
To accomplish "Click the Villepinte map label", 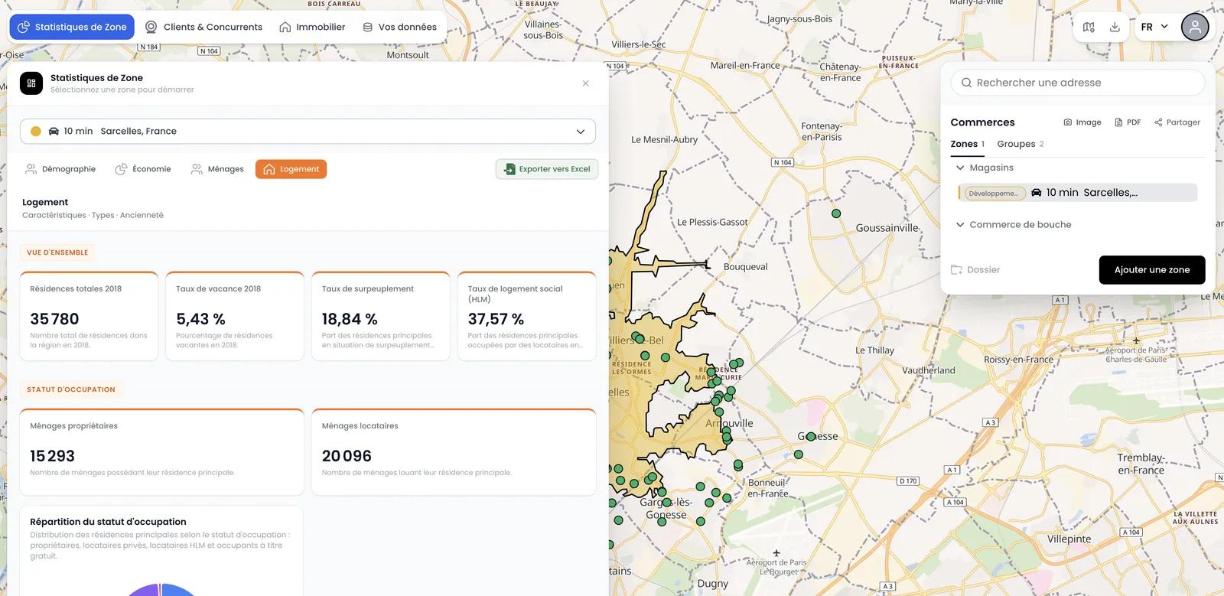I will 1069,539.
